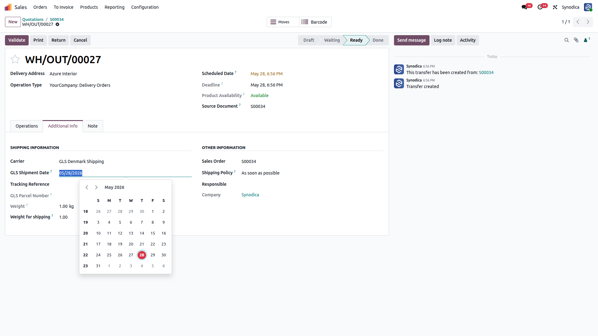Open the Barcode stat button

(315, 22)
